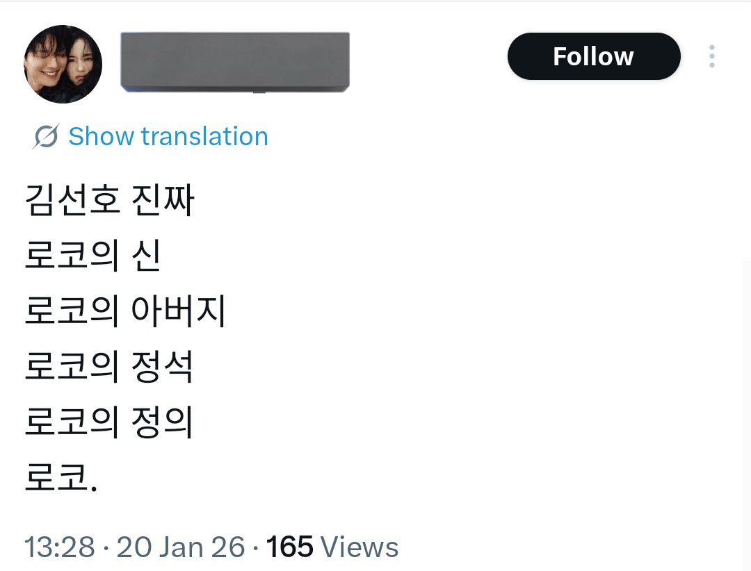
Task: Click the crossed-circle translation icon
Action: [x=45, y=137]
